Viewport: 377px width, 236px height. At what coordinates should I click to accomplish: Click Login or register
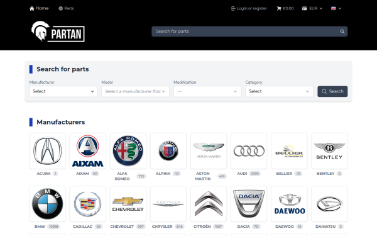click(x=249, y=8)
